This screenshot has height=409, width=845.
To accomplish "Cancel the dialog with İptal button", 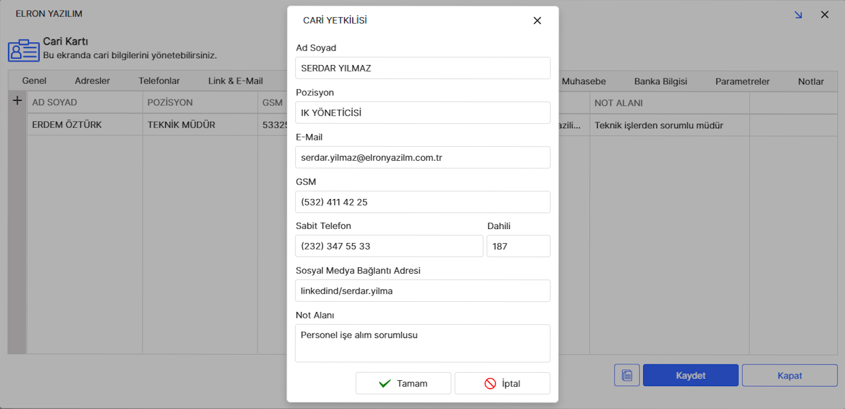I will 502,383.
